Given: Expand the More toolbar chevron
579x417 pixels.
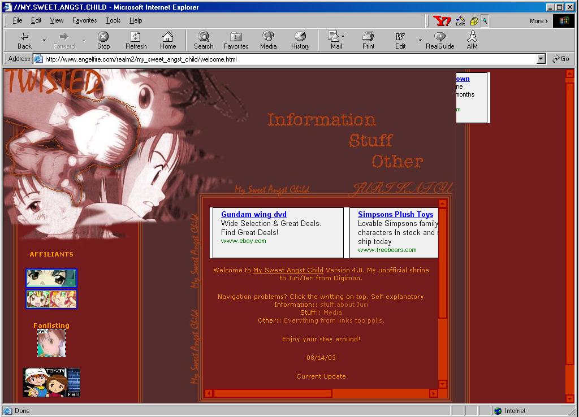Looking at the screenshot, I should click(539, 21).
